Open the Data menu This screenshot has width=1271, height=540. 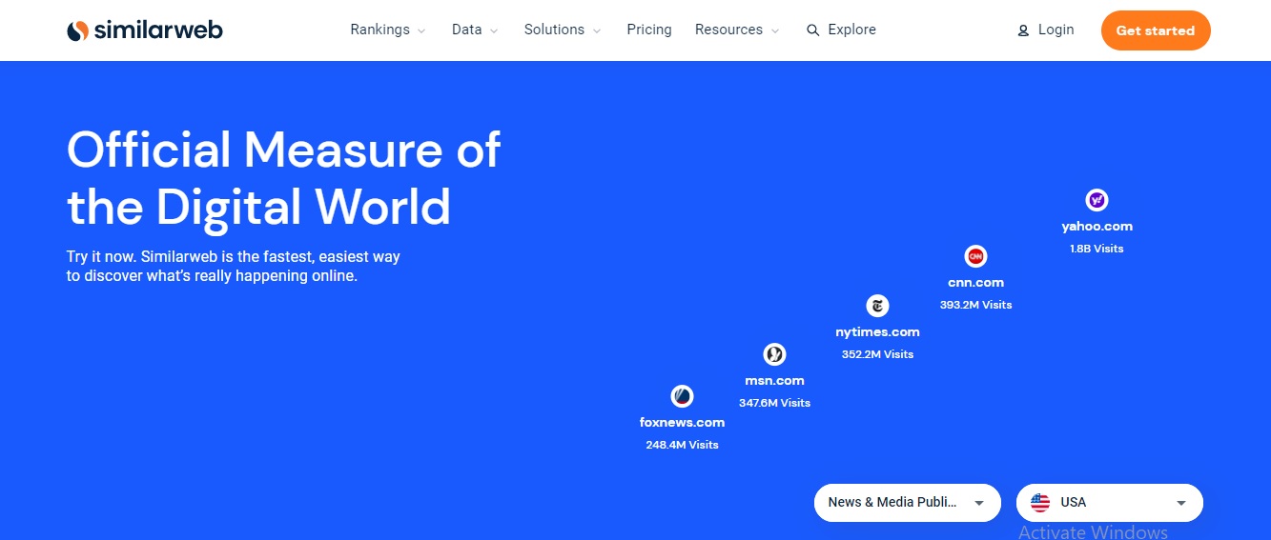pos(475,30)
